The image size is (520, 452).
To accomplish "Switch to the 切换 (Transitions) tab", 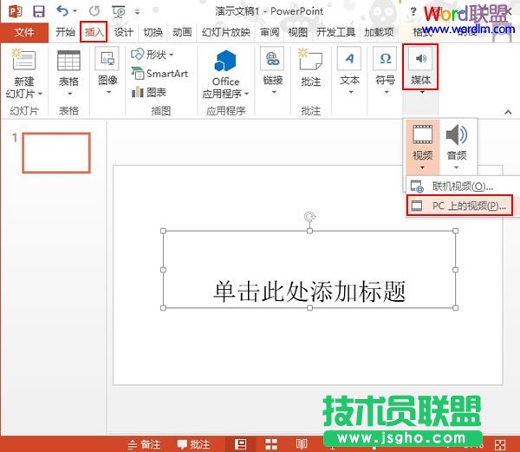I will point(153,32).
